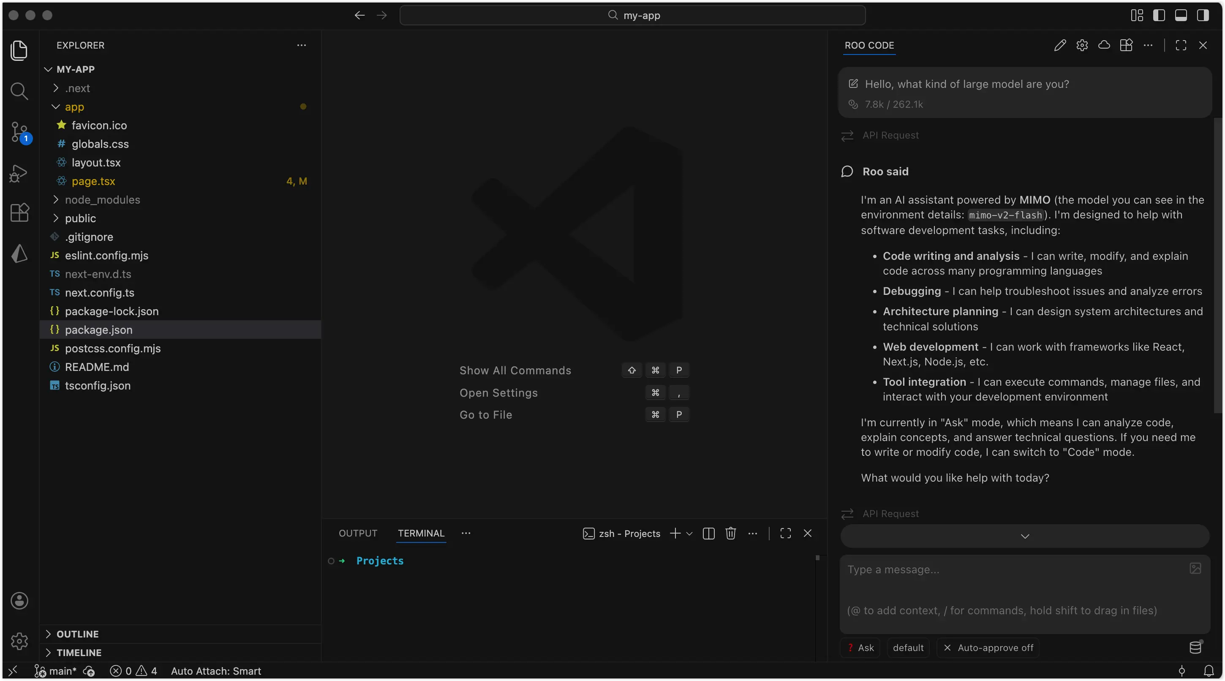Click the main* git branch indicator
The height and width of the screenshot is (681, 1225).
56,671
